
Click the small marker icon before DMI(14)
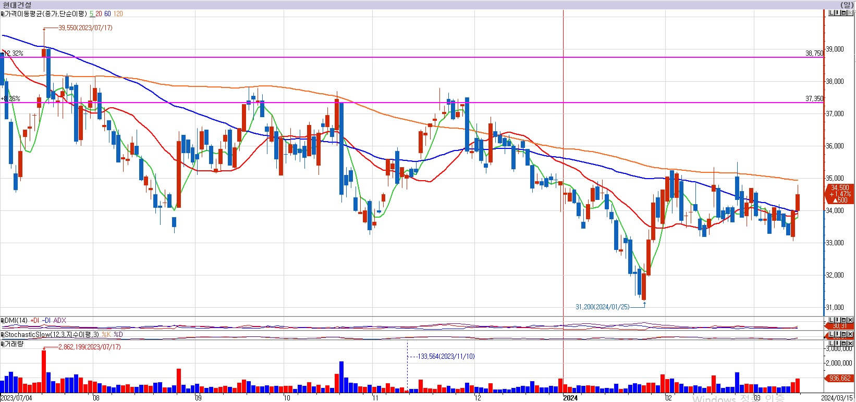coord(2,321)
